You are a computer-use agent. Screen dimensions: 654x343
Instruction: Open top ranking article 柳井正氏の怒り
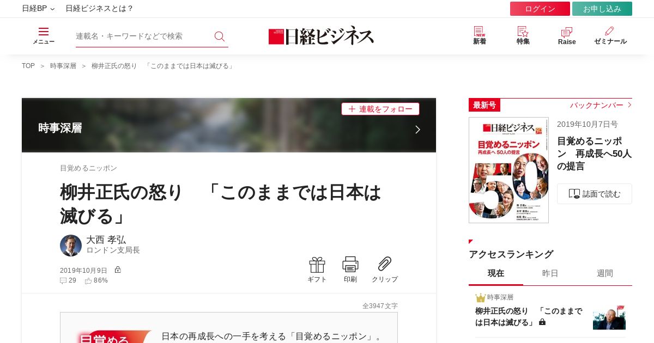[x=529, y=317]
